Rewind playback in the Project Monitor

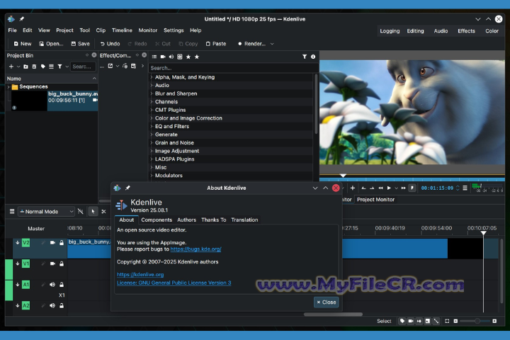point(380,188)
